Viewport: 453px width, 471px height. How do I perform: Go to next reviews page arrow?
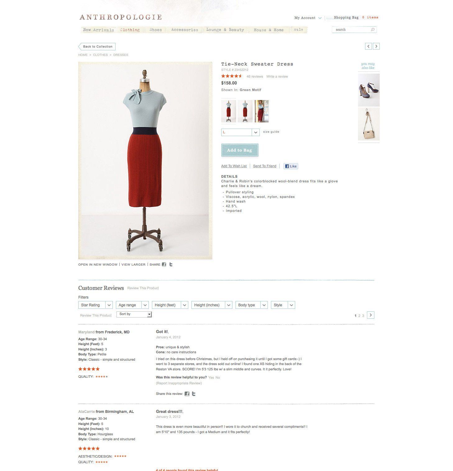[x=371, y=315]
